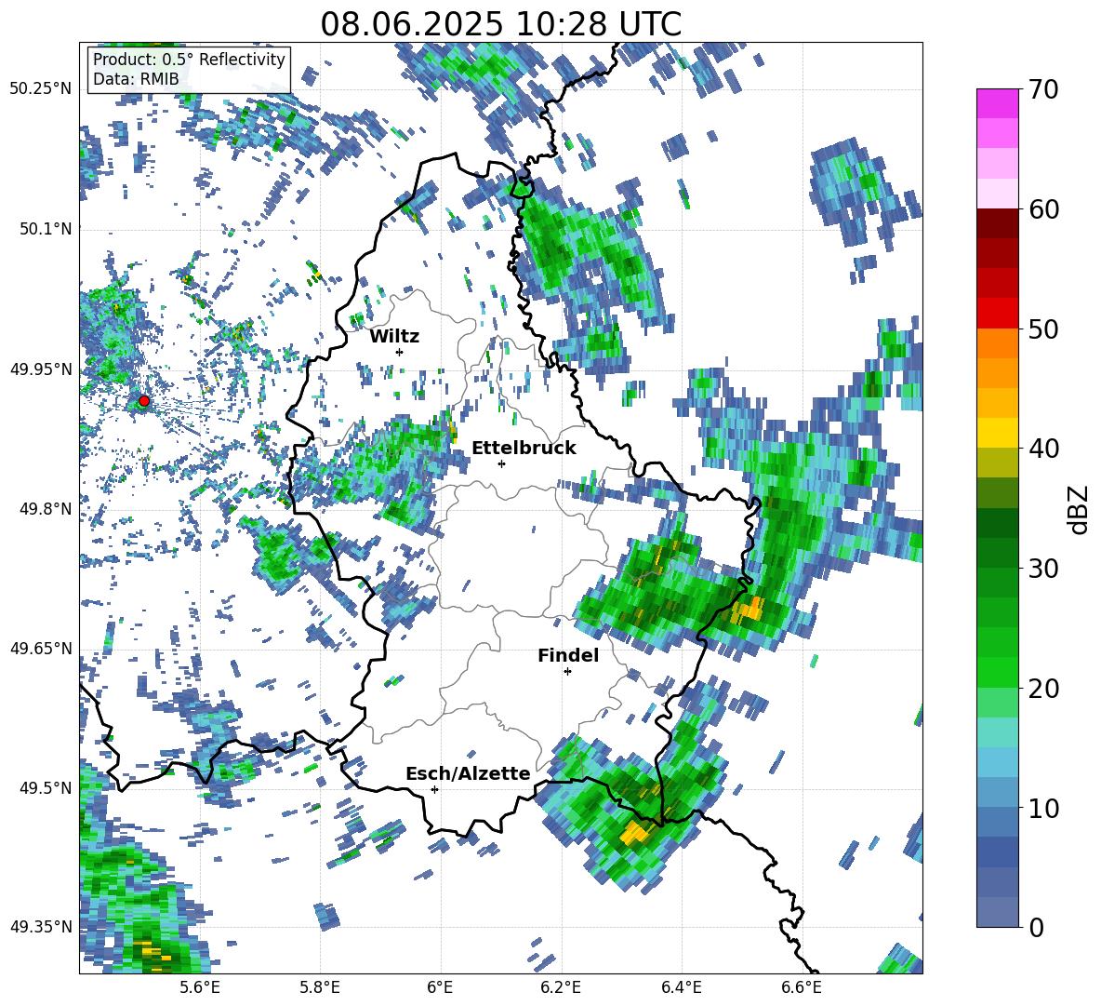Click the title 08.06.2025 10:28 UTC
The image size is (1101, 1006).
click(500, 24)
